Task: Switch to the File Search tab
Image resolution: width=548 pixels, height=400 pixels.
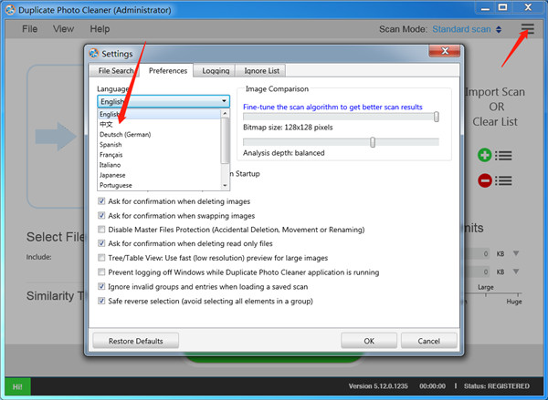Action: click(115, 71)
